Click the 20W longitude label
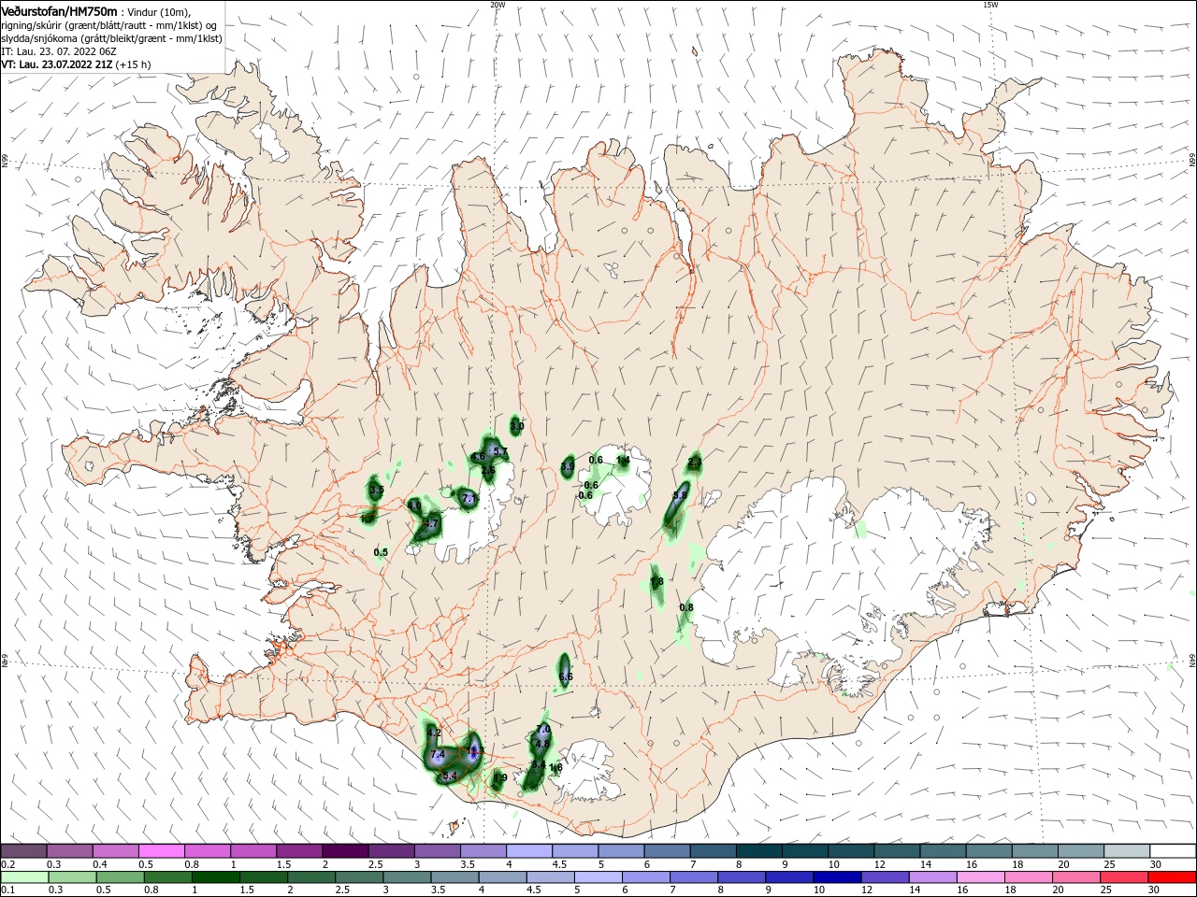 click(x=498, y=5)
